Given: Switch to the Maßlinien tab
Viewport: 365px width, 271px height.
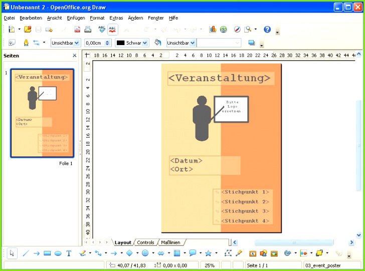Looking at the screenshot, I should (170, 242).
